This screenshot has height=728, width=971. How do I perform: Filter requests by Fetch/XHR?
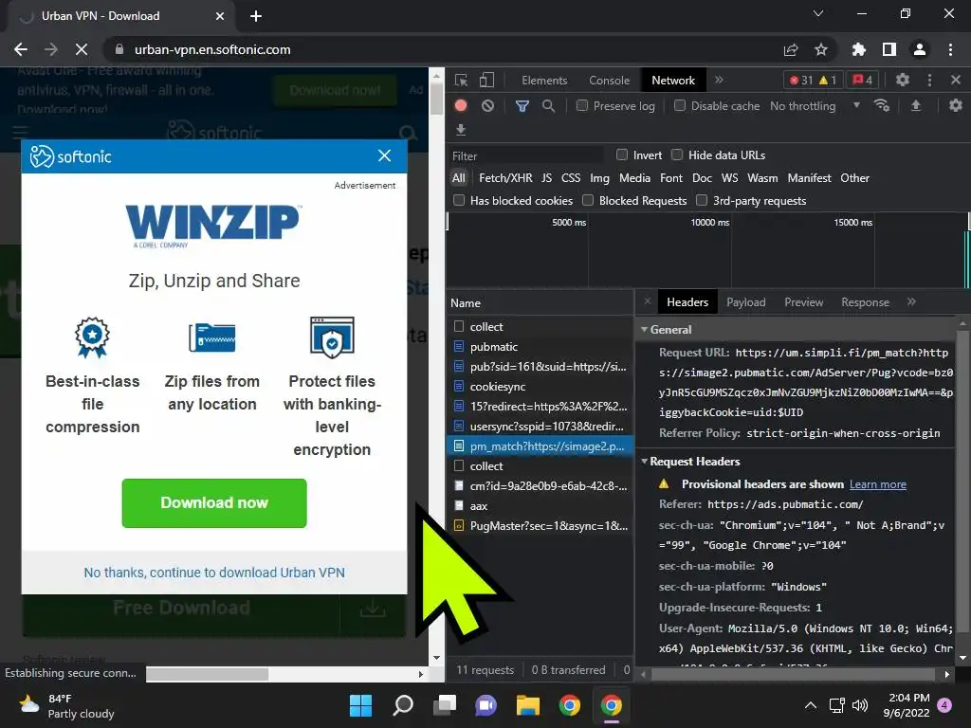tap(505, 177)
